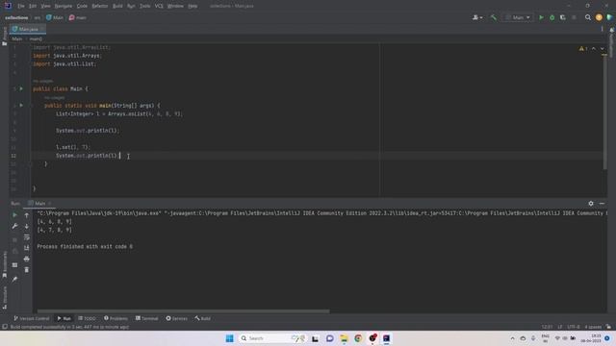This screenshot has width=616, height=346.
Task: Open Search Everywhere magnifier icon
Action: (x=588, y=17)
